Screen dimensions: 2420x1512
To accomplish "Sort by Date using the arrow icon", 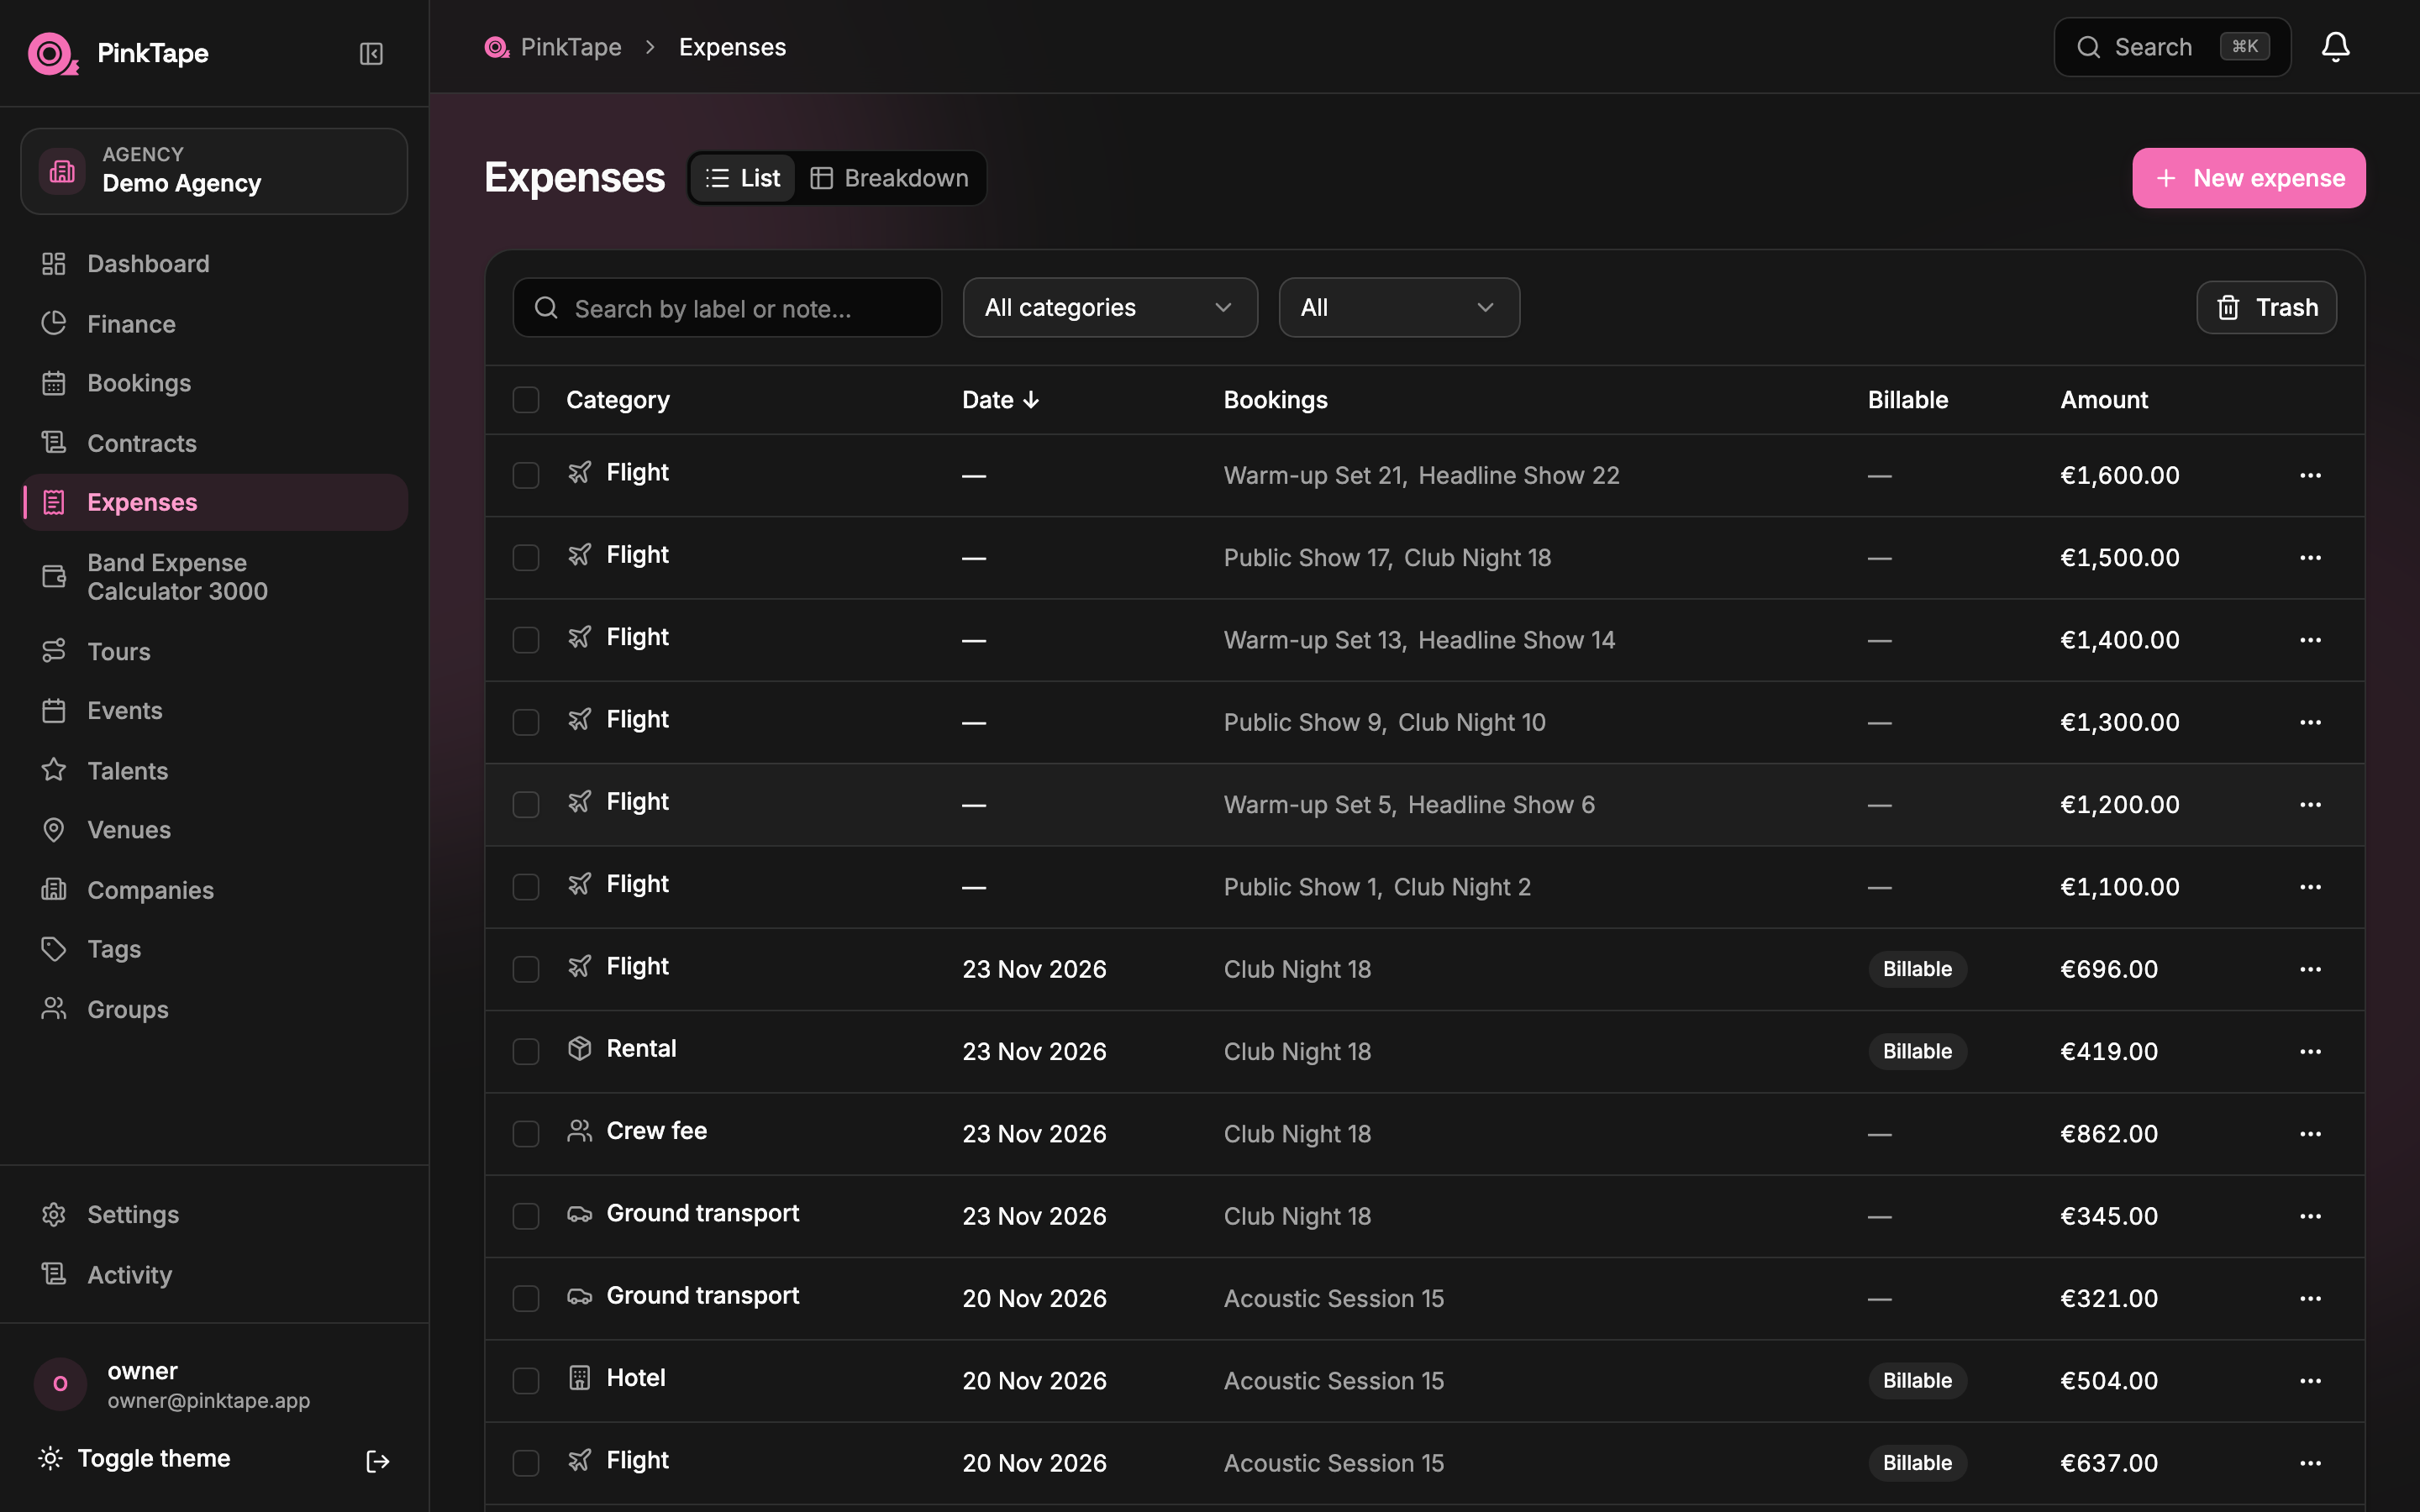I will coord(1031,400).
